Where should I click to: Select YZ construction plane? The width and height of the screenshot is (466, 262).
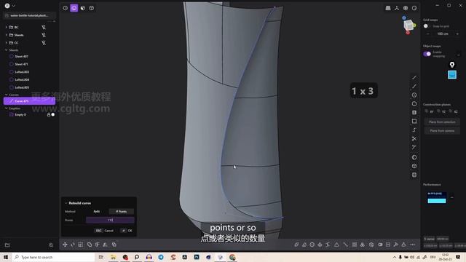point(442,111)
